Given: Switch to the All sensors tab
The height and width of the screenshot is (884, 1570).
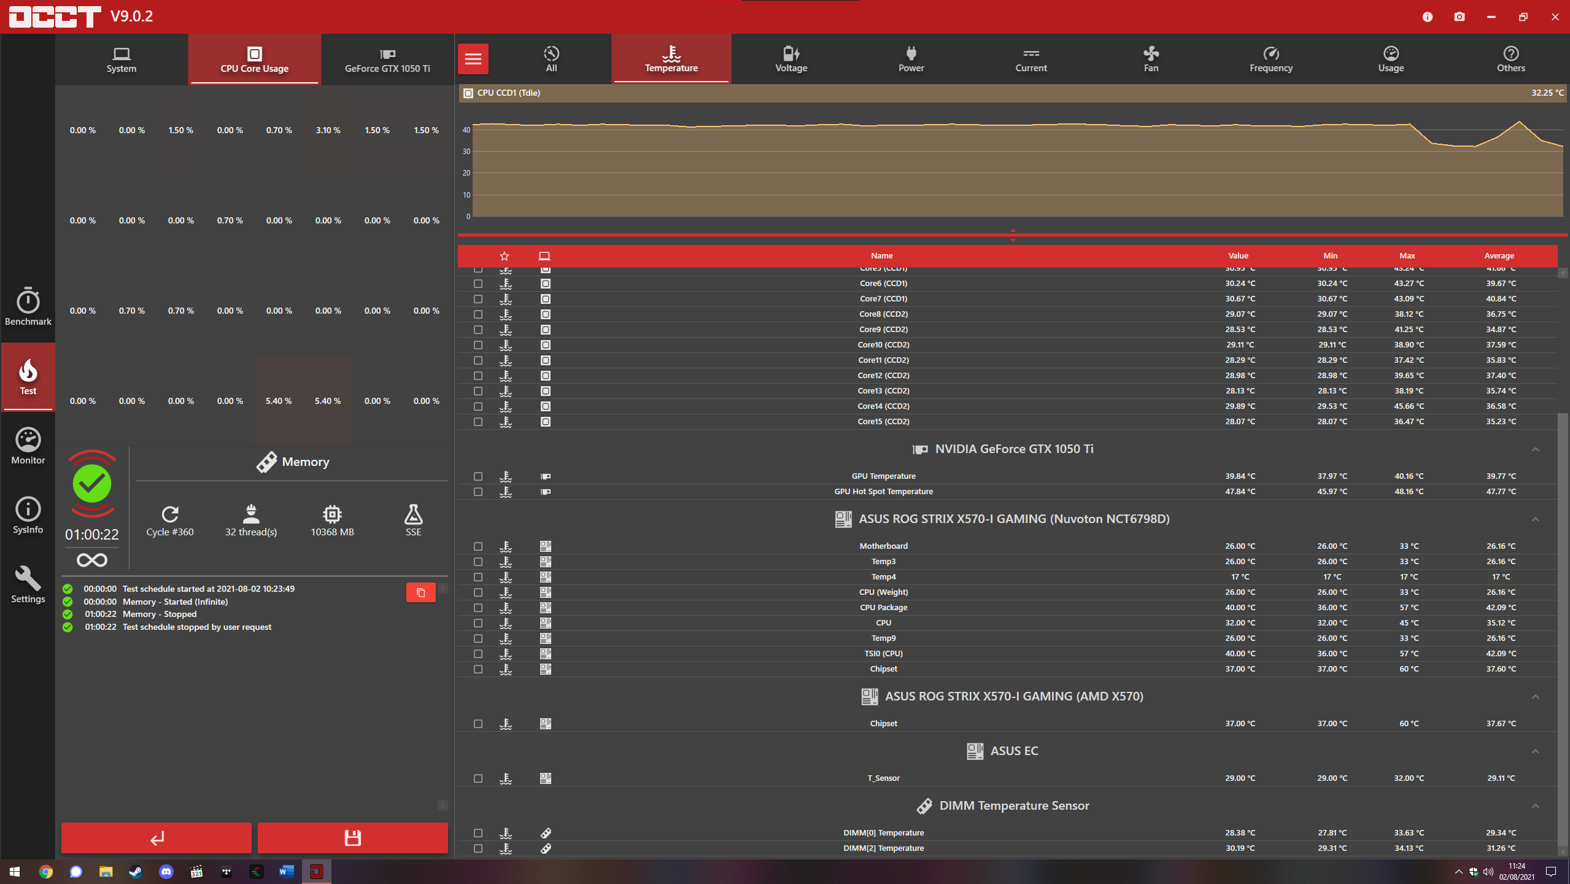Looking at the screenshot, I should (551, 59).
